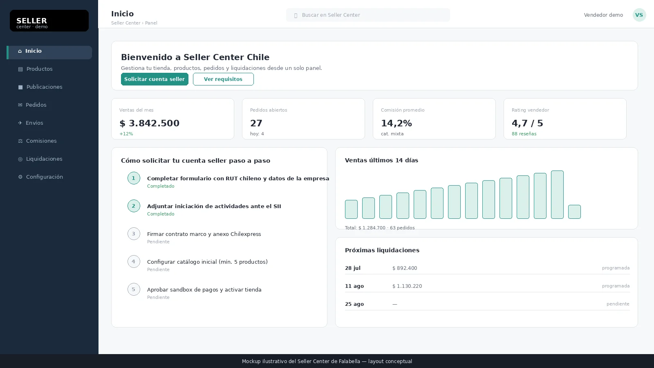Click the Vendedor demo user name
Viewport: 654px width, 368px height.
coord(603,15)
